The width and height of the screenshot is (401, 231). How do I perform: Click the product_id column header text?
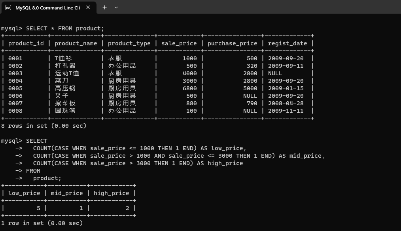pyautogui.click(x=26, y=43)
